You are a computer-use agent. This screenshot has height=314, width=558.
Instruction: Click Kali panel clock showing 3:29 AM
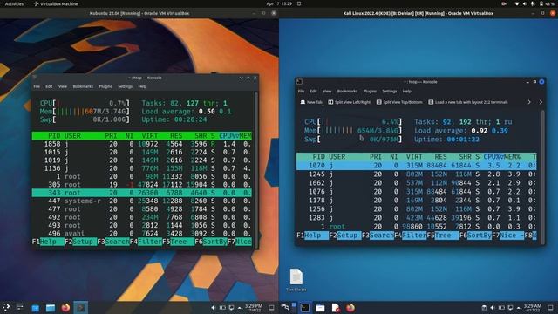pyautogui.click(x=533, y=308)
